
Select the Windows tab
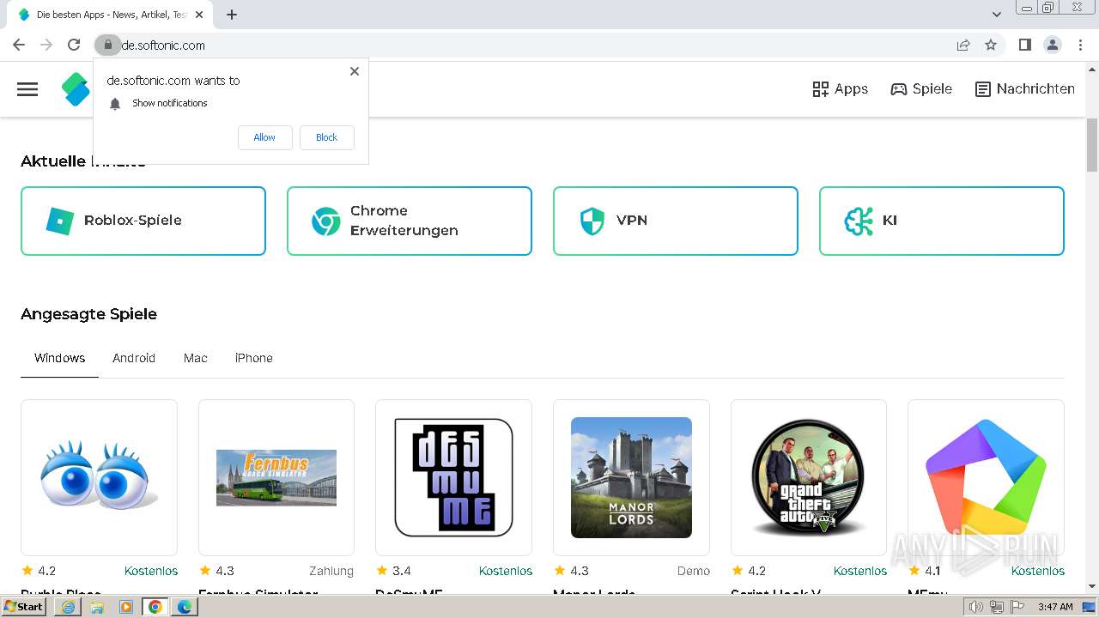click(60, 358)
